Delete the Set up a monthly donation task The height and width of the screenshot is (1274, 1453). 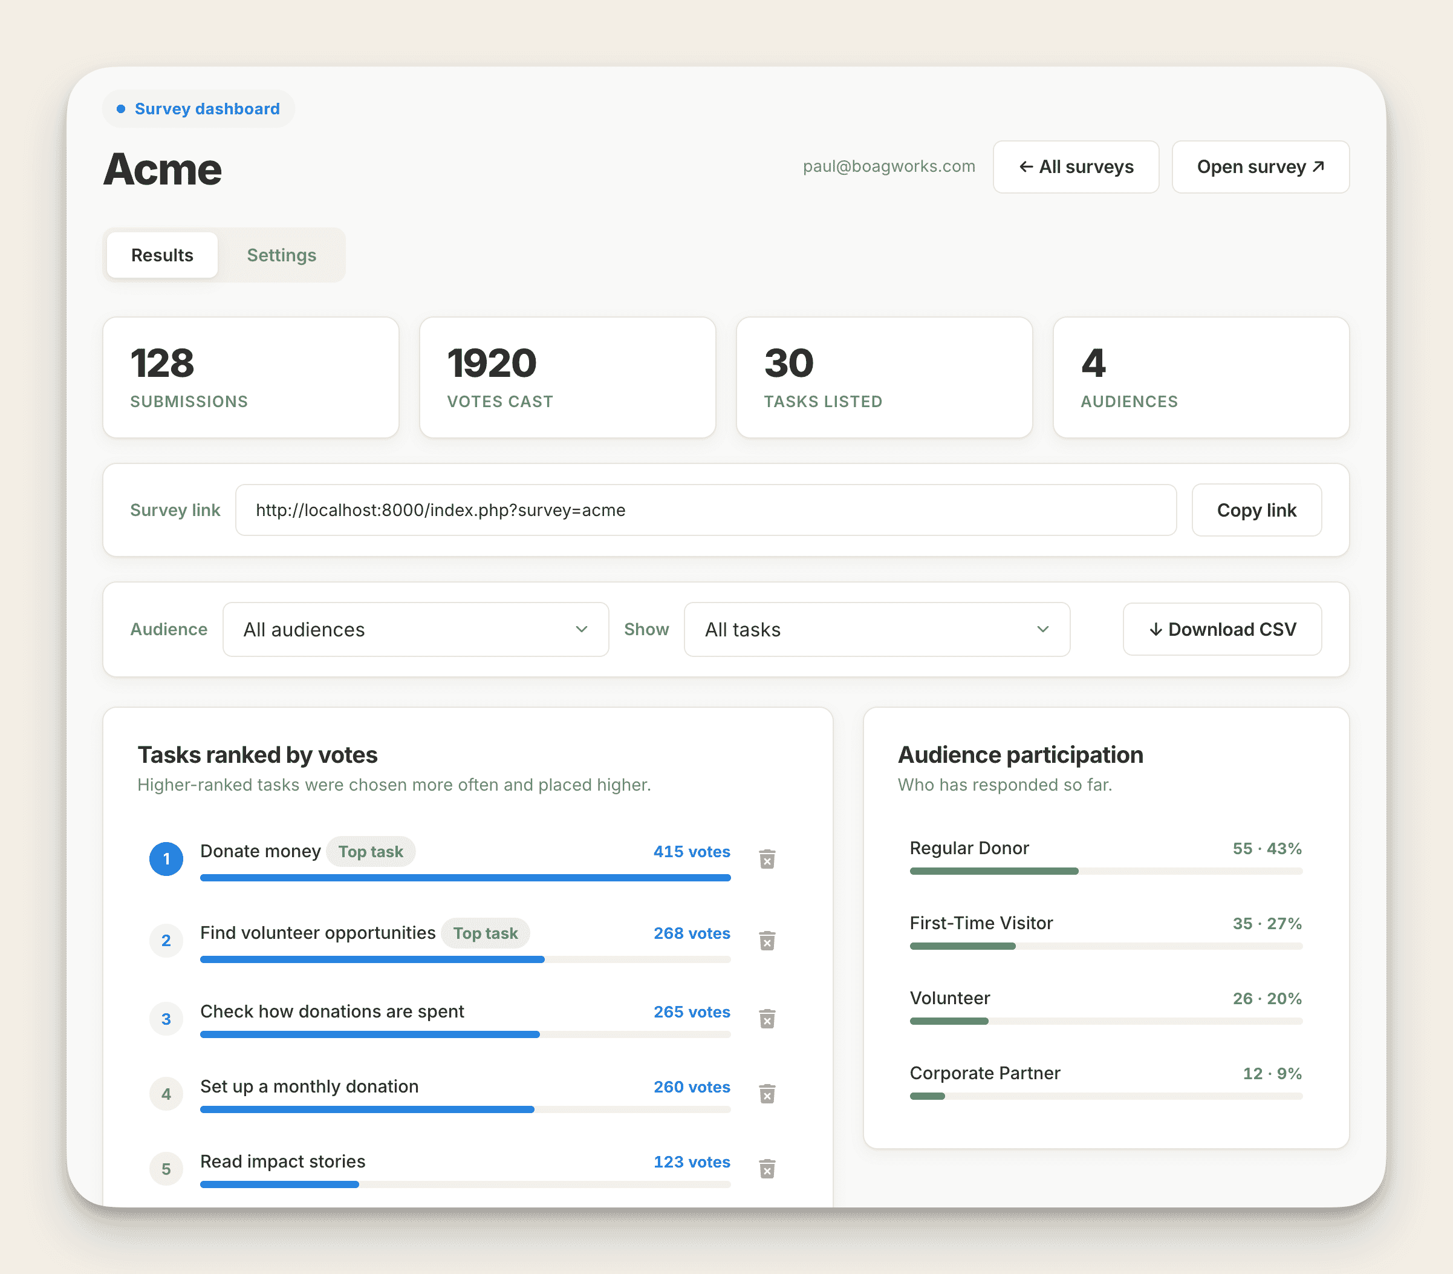click(767, 1093)
